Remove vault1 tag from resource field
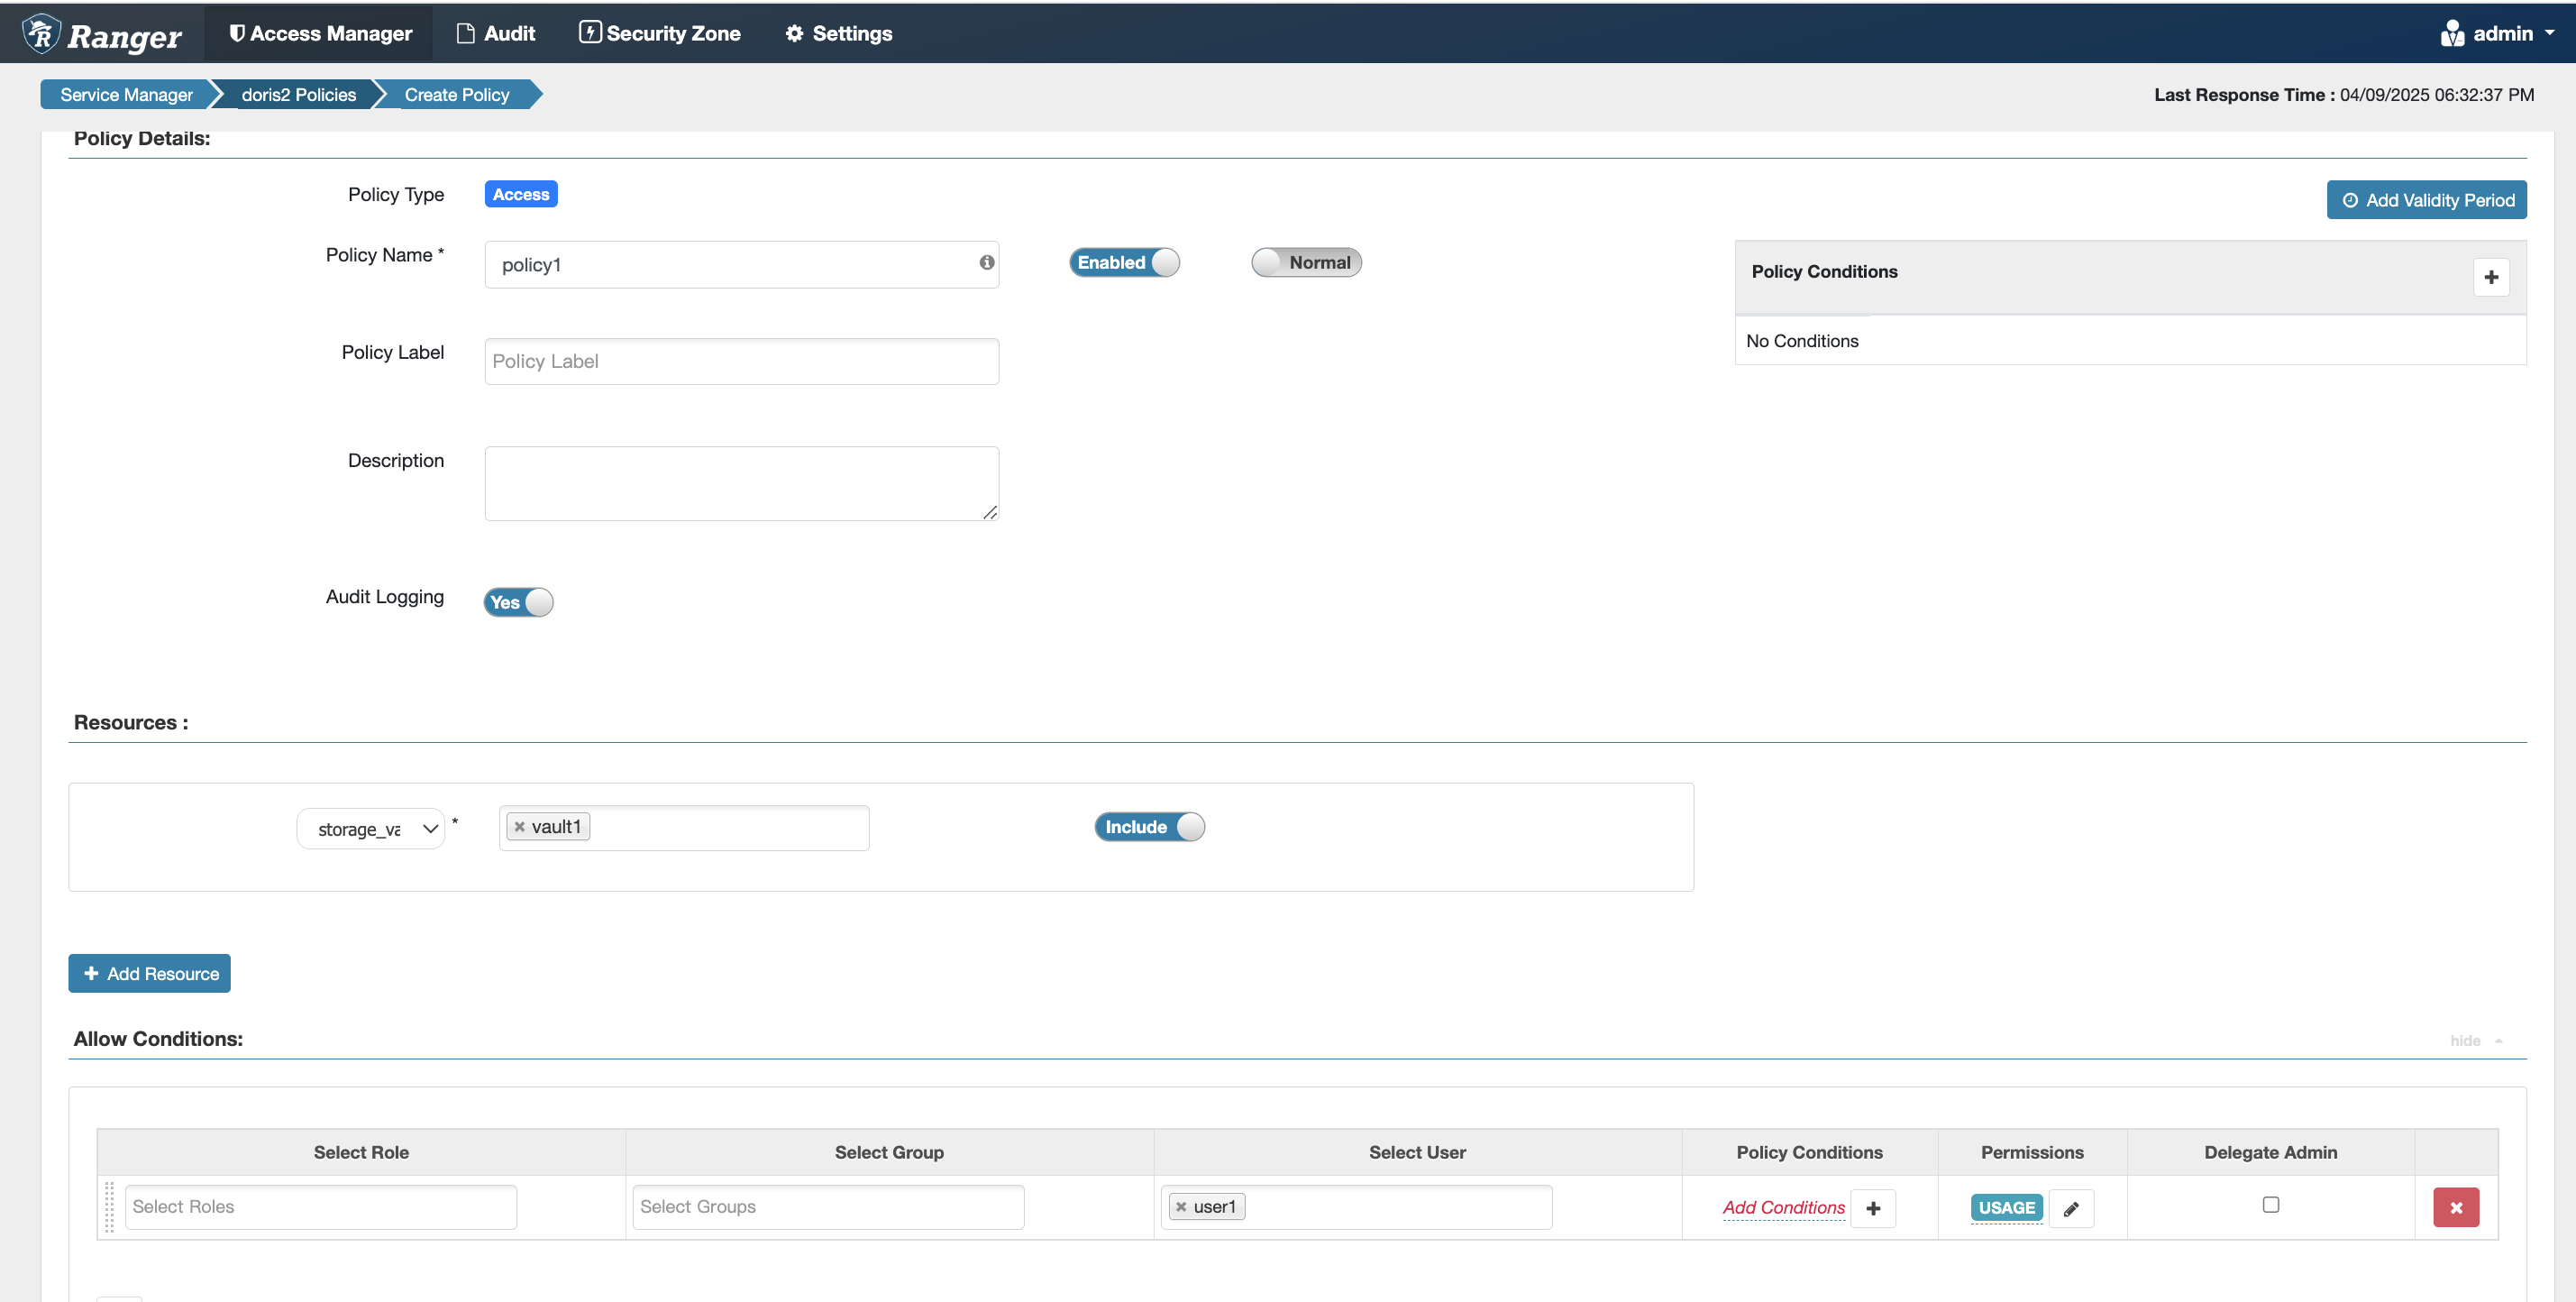Image resolution: width=2576 pixels, height=1302 pixels. point(520,827)
